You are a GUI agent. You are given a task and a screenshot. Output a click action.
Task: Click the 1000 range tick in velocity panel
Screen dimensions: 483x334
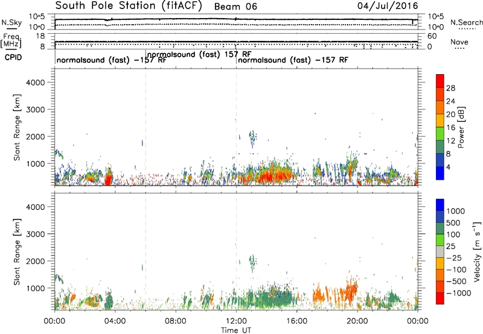[35, 288]
